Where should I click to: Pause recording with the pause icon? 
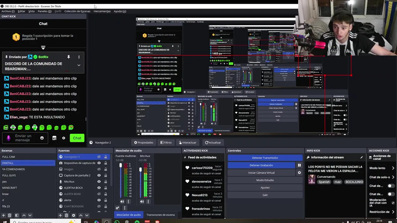coord(299,165)
